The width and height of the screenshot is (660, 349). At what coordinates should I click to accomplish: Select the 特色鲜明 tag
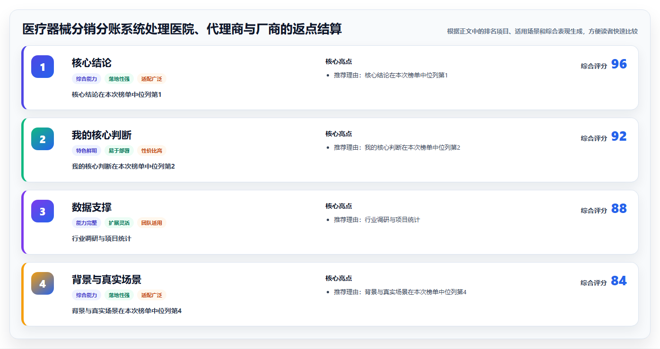click(x=87, y=151)
